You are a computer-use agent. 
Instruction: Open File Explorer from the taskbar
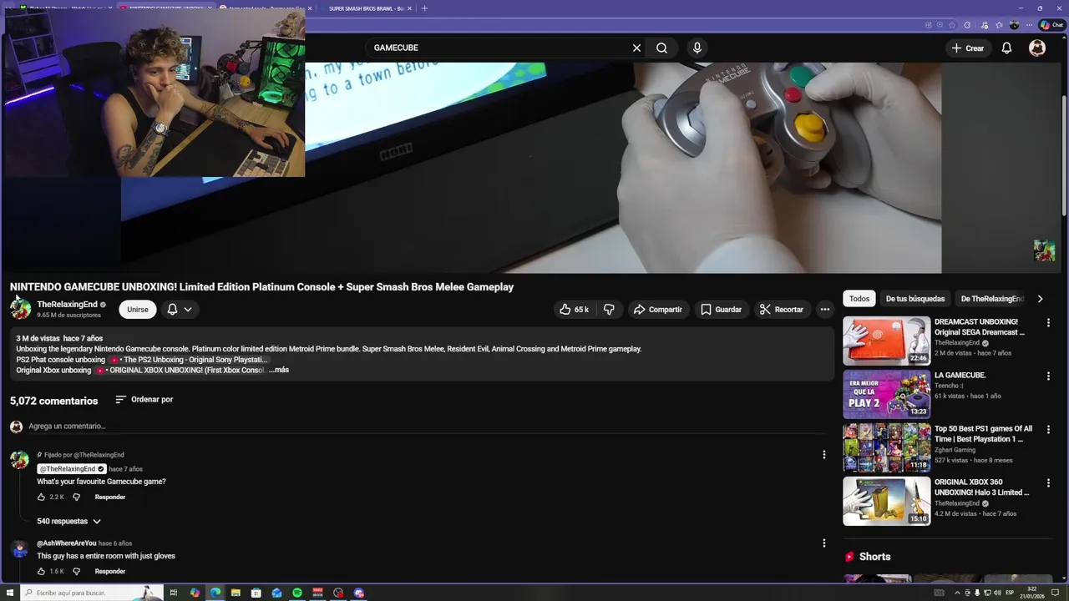point(236,593)
